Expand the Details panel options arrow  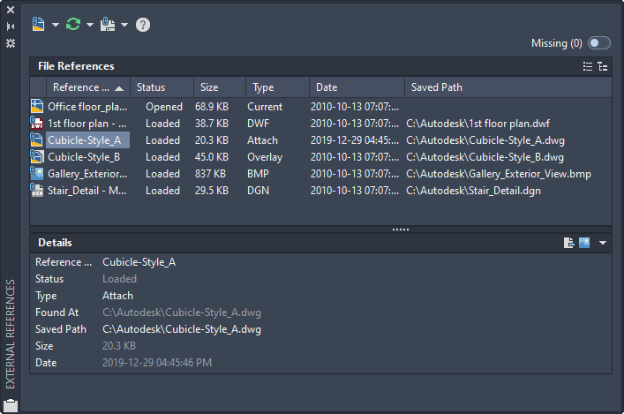click(x=603, y=243)
